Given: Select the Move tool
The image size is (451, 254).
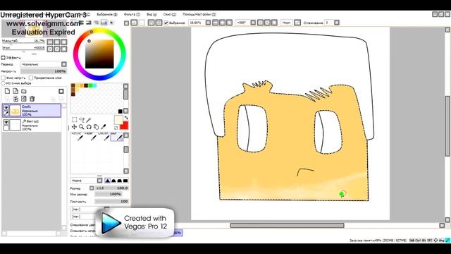Looking at the screenshot, I should 74,127.
